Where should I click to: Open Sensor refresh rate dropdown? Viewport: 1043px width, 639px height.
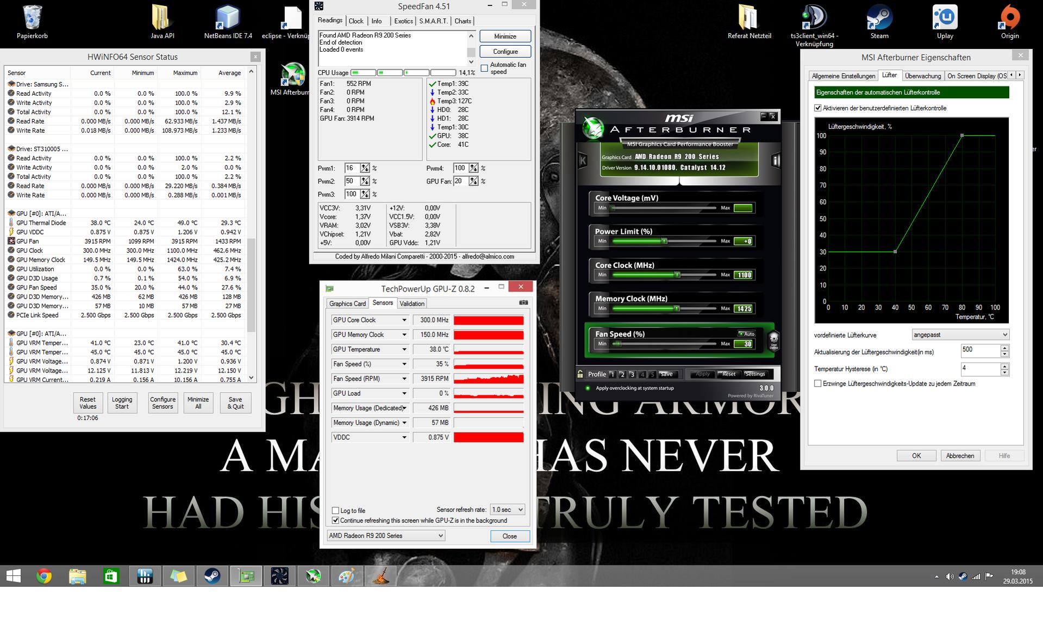[x=508, y=510]
